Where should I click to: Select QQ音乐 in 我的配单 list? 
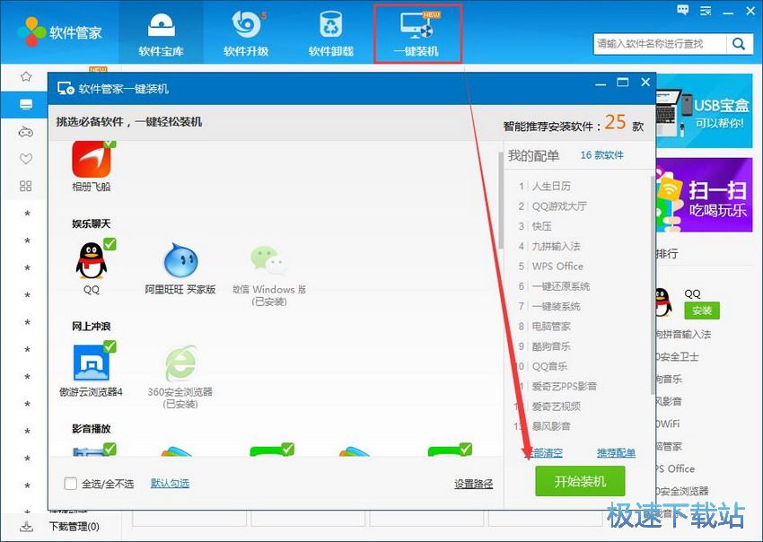pos(549,366)
